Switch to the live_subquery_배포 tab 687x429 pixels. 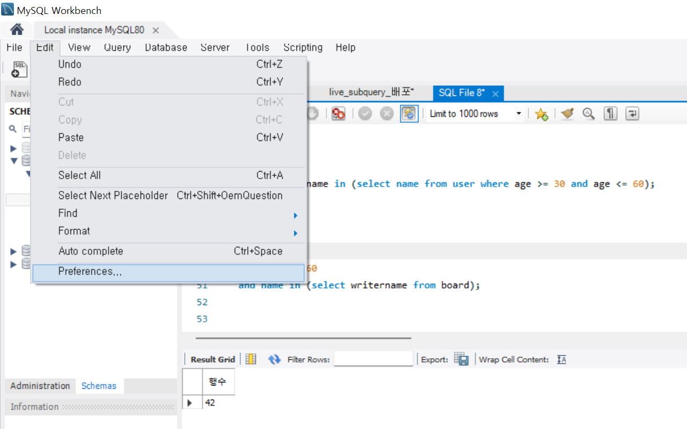pyautogui.click(x=371, y=93)
